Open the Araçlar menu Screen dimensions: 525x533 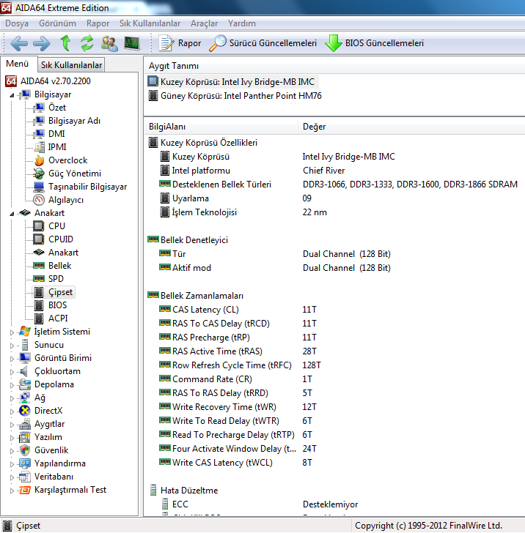(x=204, y=23)
